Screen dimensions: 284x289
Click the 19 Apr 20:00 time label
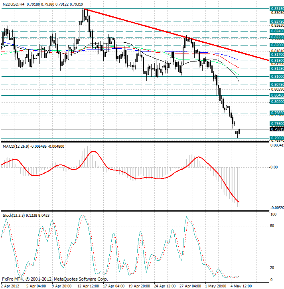point(139,286)
